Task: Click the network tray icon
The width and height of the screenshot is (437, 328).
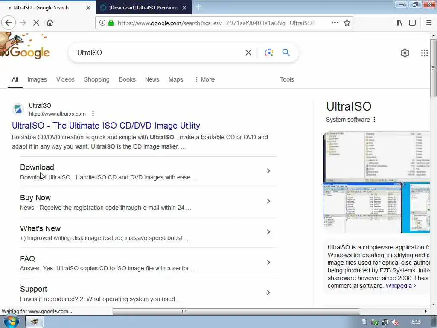Action: [x=385, y=322]
